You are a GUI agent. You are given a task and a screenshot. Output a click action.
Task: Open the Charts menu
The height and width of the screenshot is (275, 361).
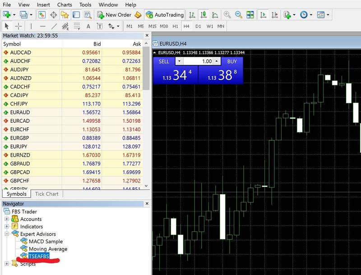click(65, 5)
